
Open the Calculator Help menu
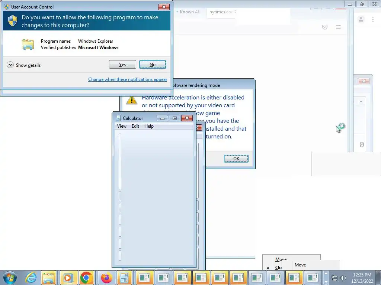click(149, 126)
